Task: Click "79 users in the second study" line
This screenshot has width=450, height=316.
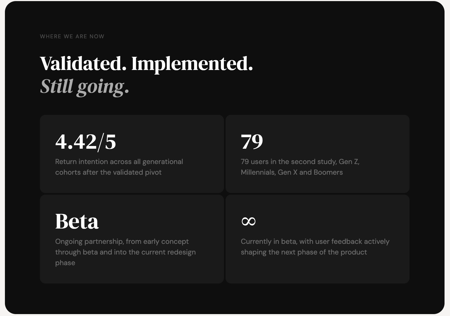Action: pyautogui.click(x=300, y=162)
